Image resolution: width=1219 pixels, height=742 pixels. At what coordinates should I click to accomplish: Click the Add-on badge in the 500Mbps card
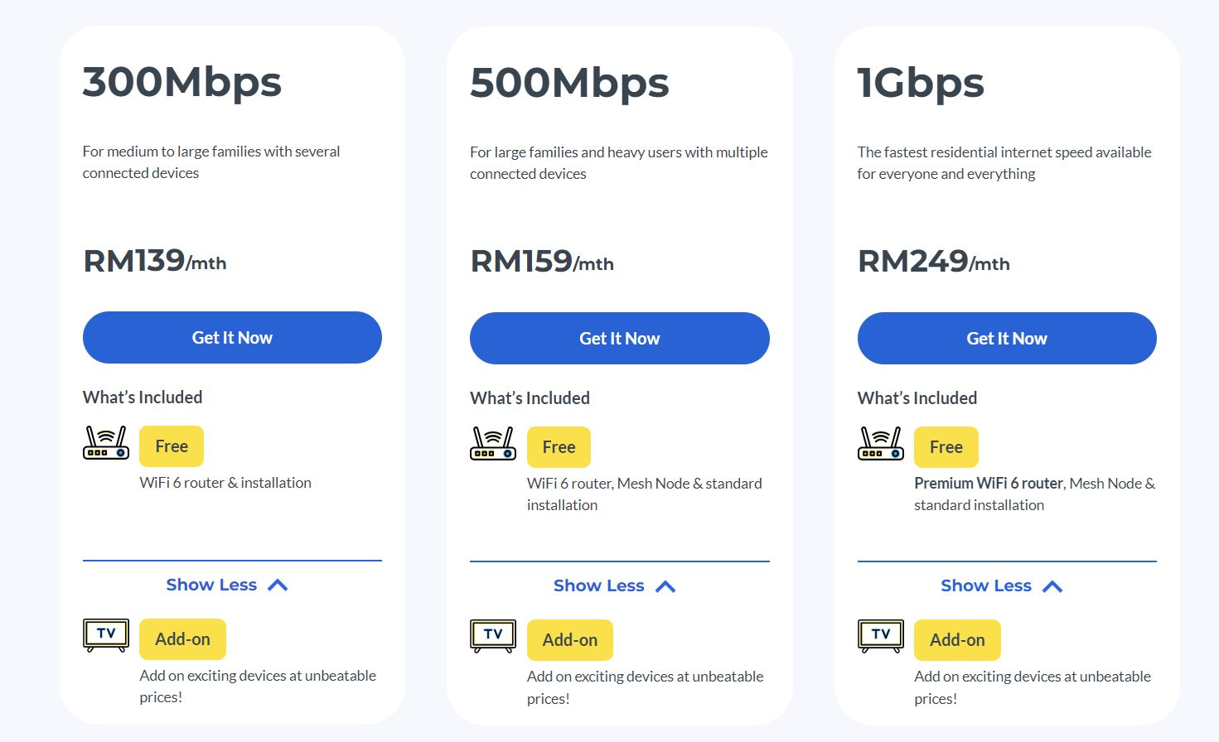point(569,639)
